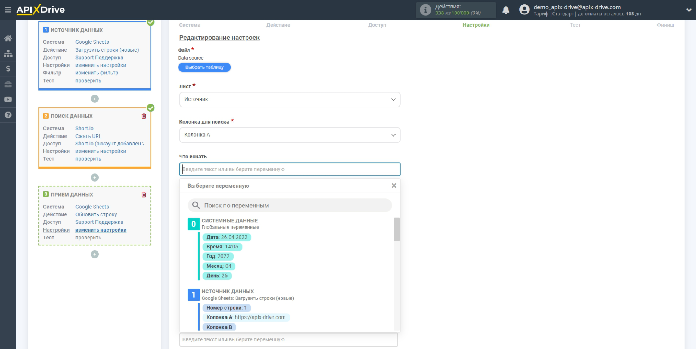Expand the account dropdown chevron

tap(689, 10)
